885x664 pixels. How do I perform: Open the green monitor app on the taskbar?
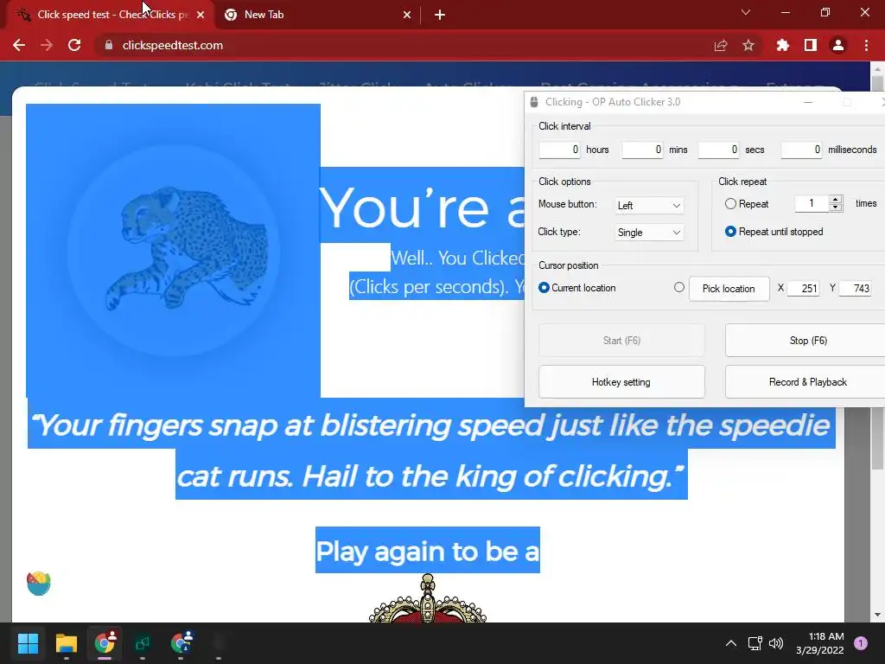[x=143, y=642]
